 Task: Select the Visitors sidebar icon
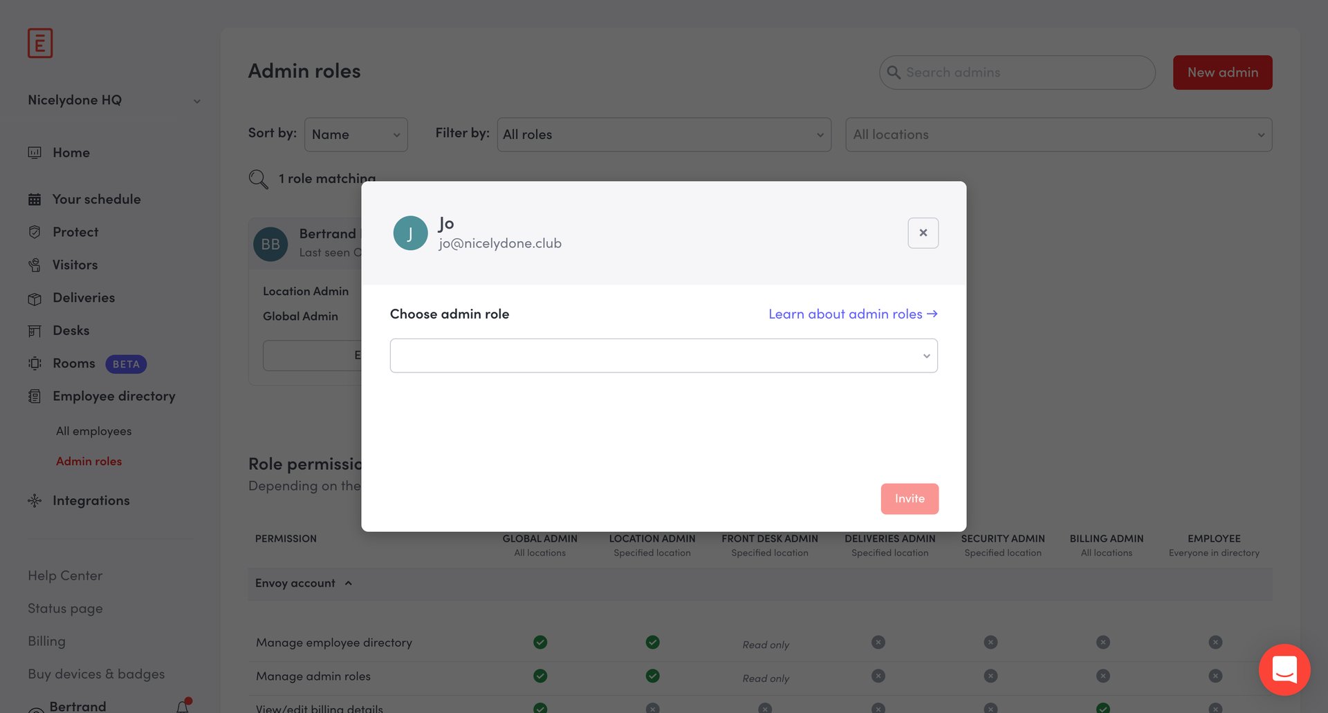pos(35,265)
